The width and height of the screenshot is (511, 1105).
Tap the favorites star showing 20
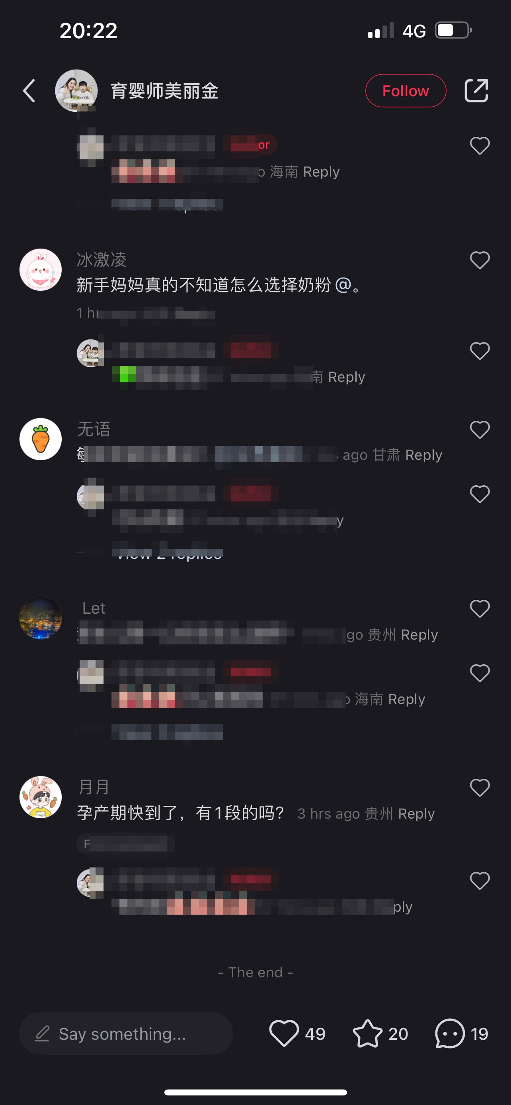[x=368, y=1033]
